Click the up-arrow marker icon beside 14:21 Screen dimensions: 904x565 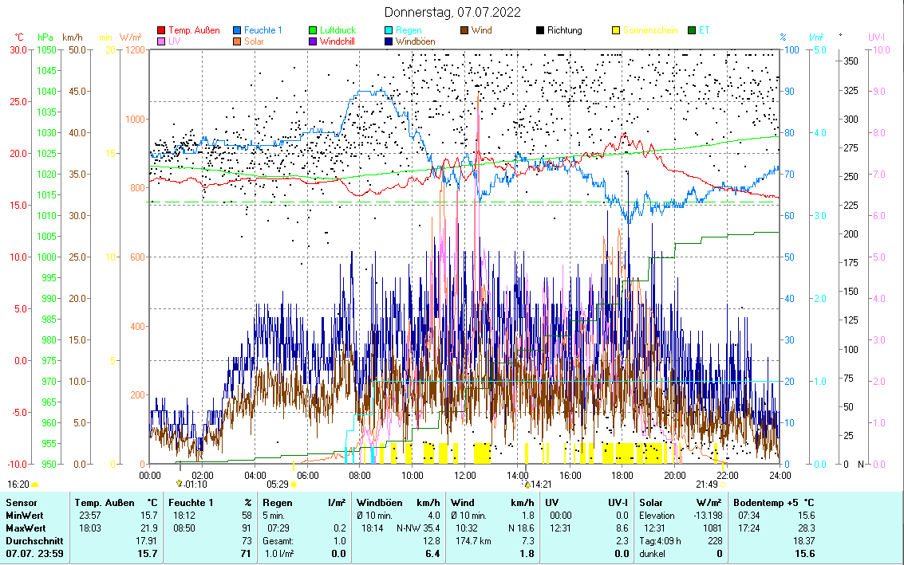[x=527, y=485]
